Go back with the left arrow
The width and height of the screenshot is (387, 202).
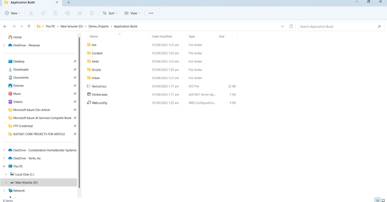pos(5,26)
